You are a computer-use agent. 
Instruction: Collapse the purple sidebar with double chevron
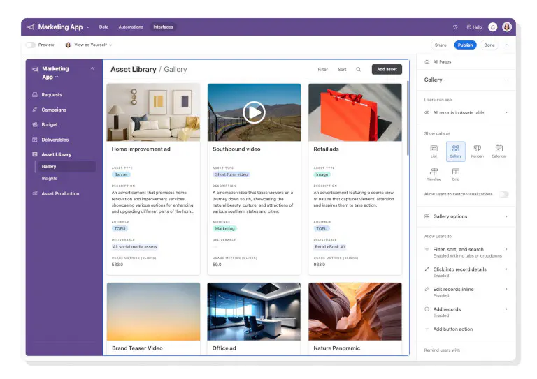(x=93, y=68)
